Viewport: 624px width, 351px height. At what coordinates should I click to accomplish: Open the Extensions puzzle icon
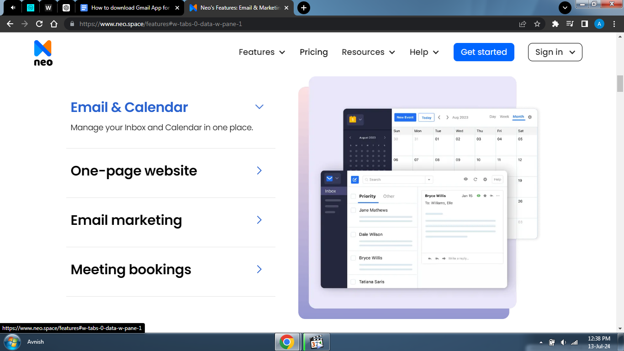pyautogui.click(x=555, y=24)
